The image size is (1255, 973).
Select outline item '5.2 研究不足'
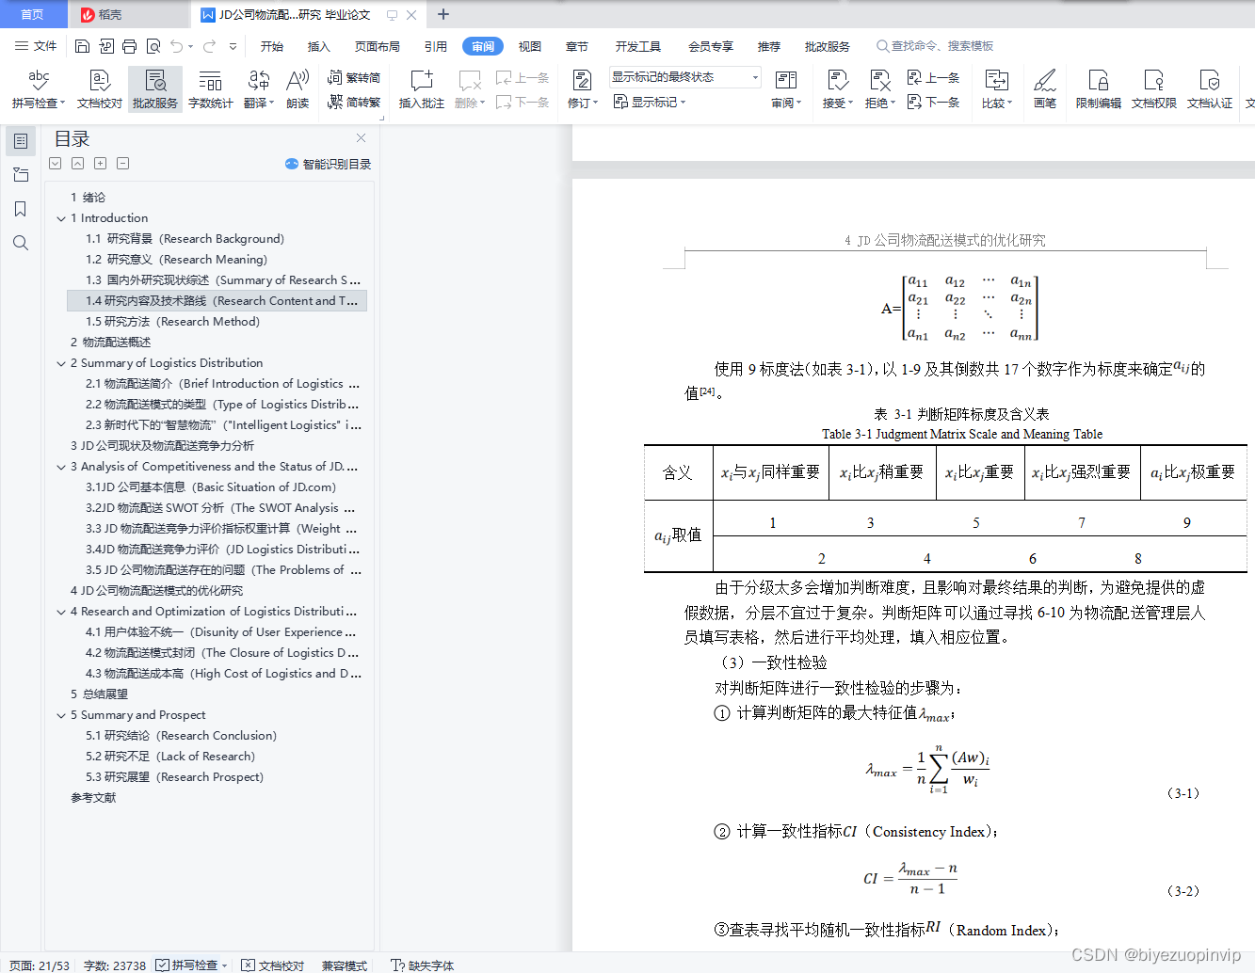click(x=170, y=757)
